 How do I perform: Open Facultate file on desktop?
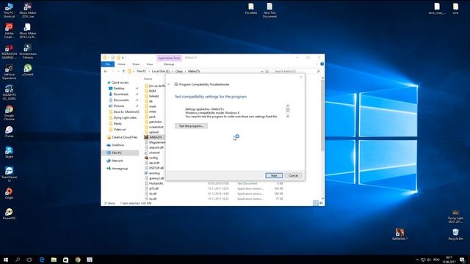(x=251, y=8)
